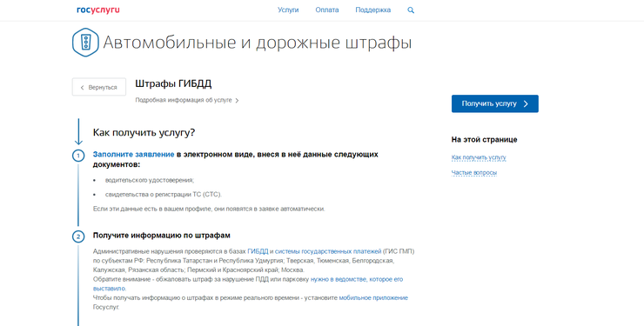This screenshot has width=644, height=326.
Task: Open the Оплата menu
Action: click(x=327, y=10)
